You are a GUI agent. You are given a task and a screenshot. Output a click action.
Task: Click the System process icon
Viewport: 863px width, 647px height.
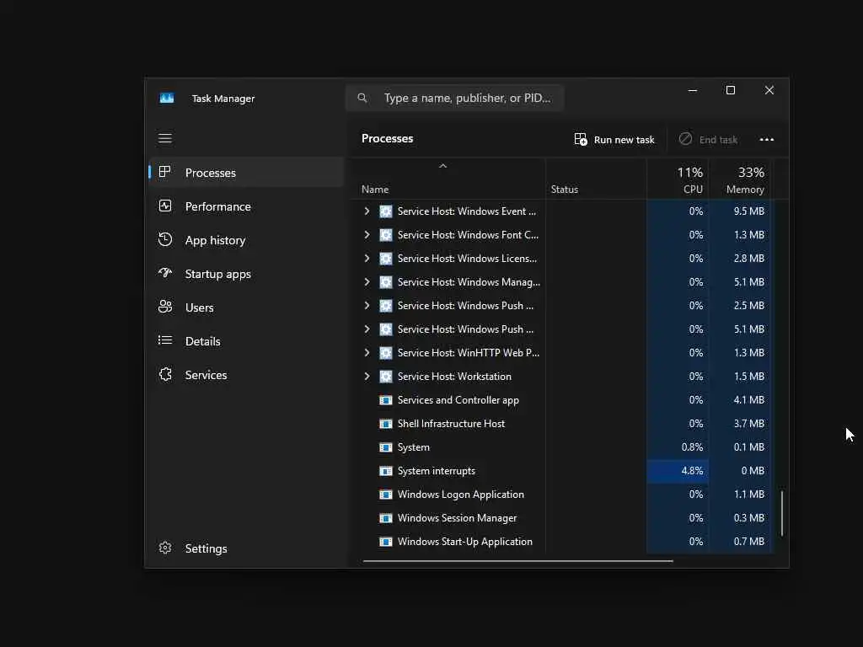pyautogui.click(x=386, y=447)
